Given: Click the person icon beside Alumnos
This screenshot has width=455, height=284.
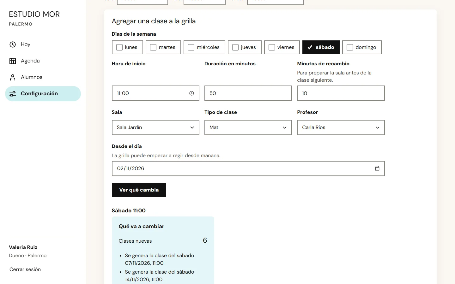Looking at the screenshot, I should tap(13, 77).
